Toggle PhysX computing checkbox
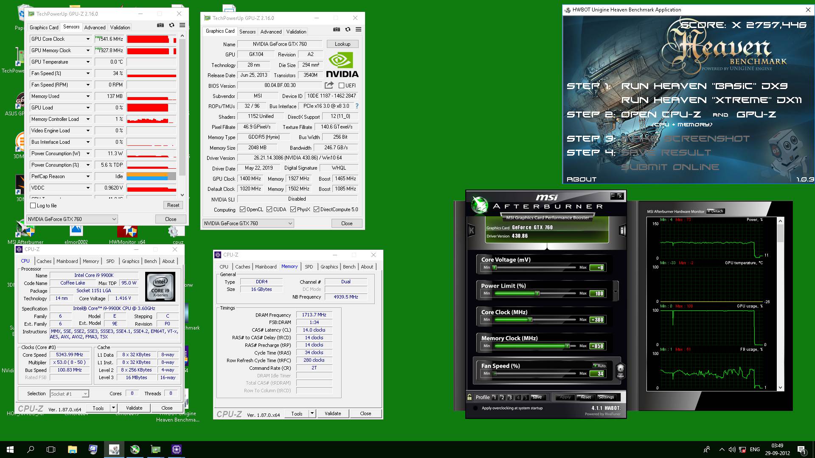815x458 pixels. pos(293,209)
